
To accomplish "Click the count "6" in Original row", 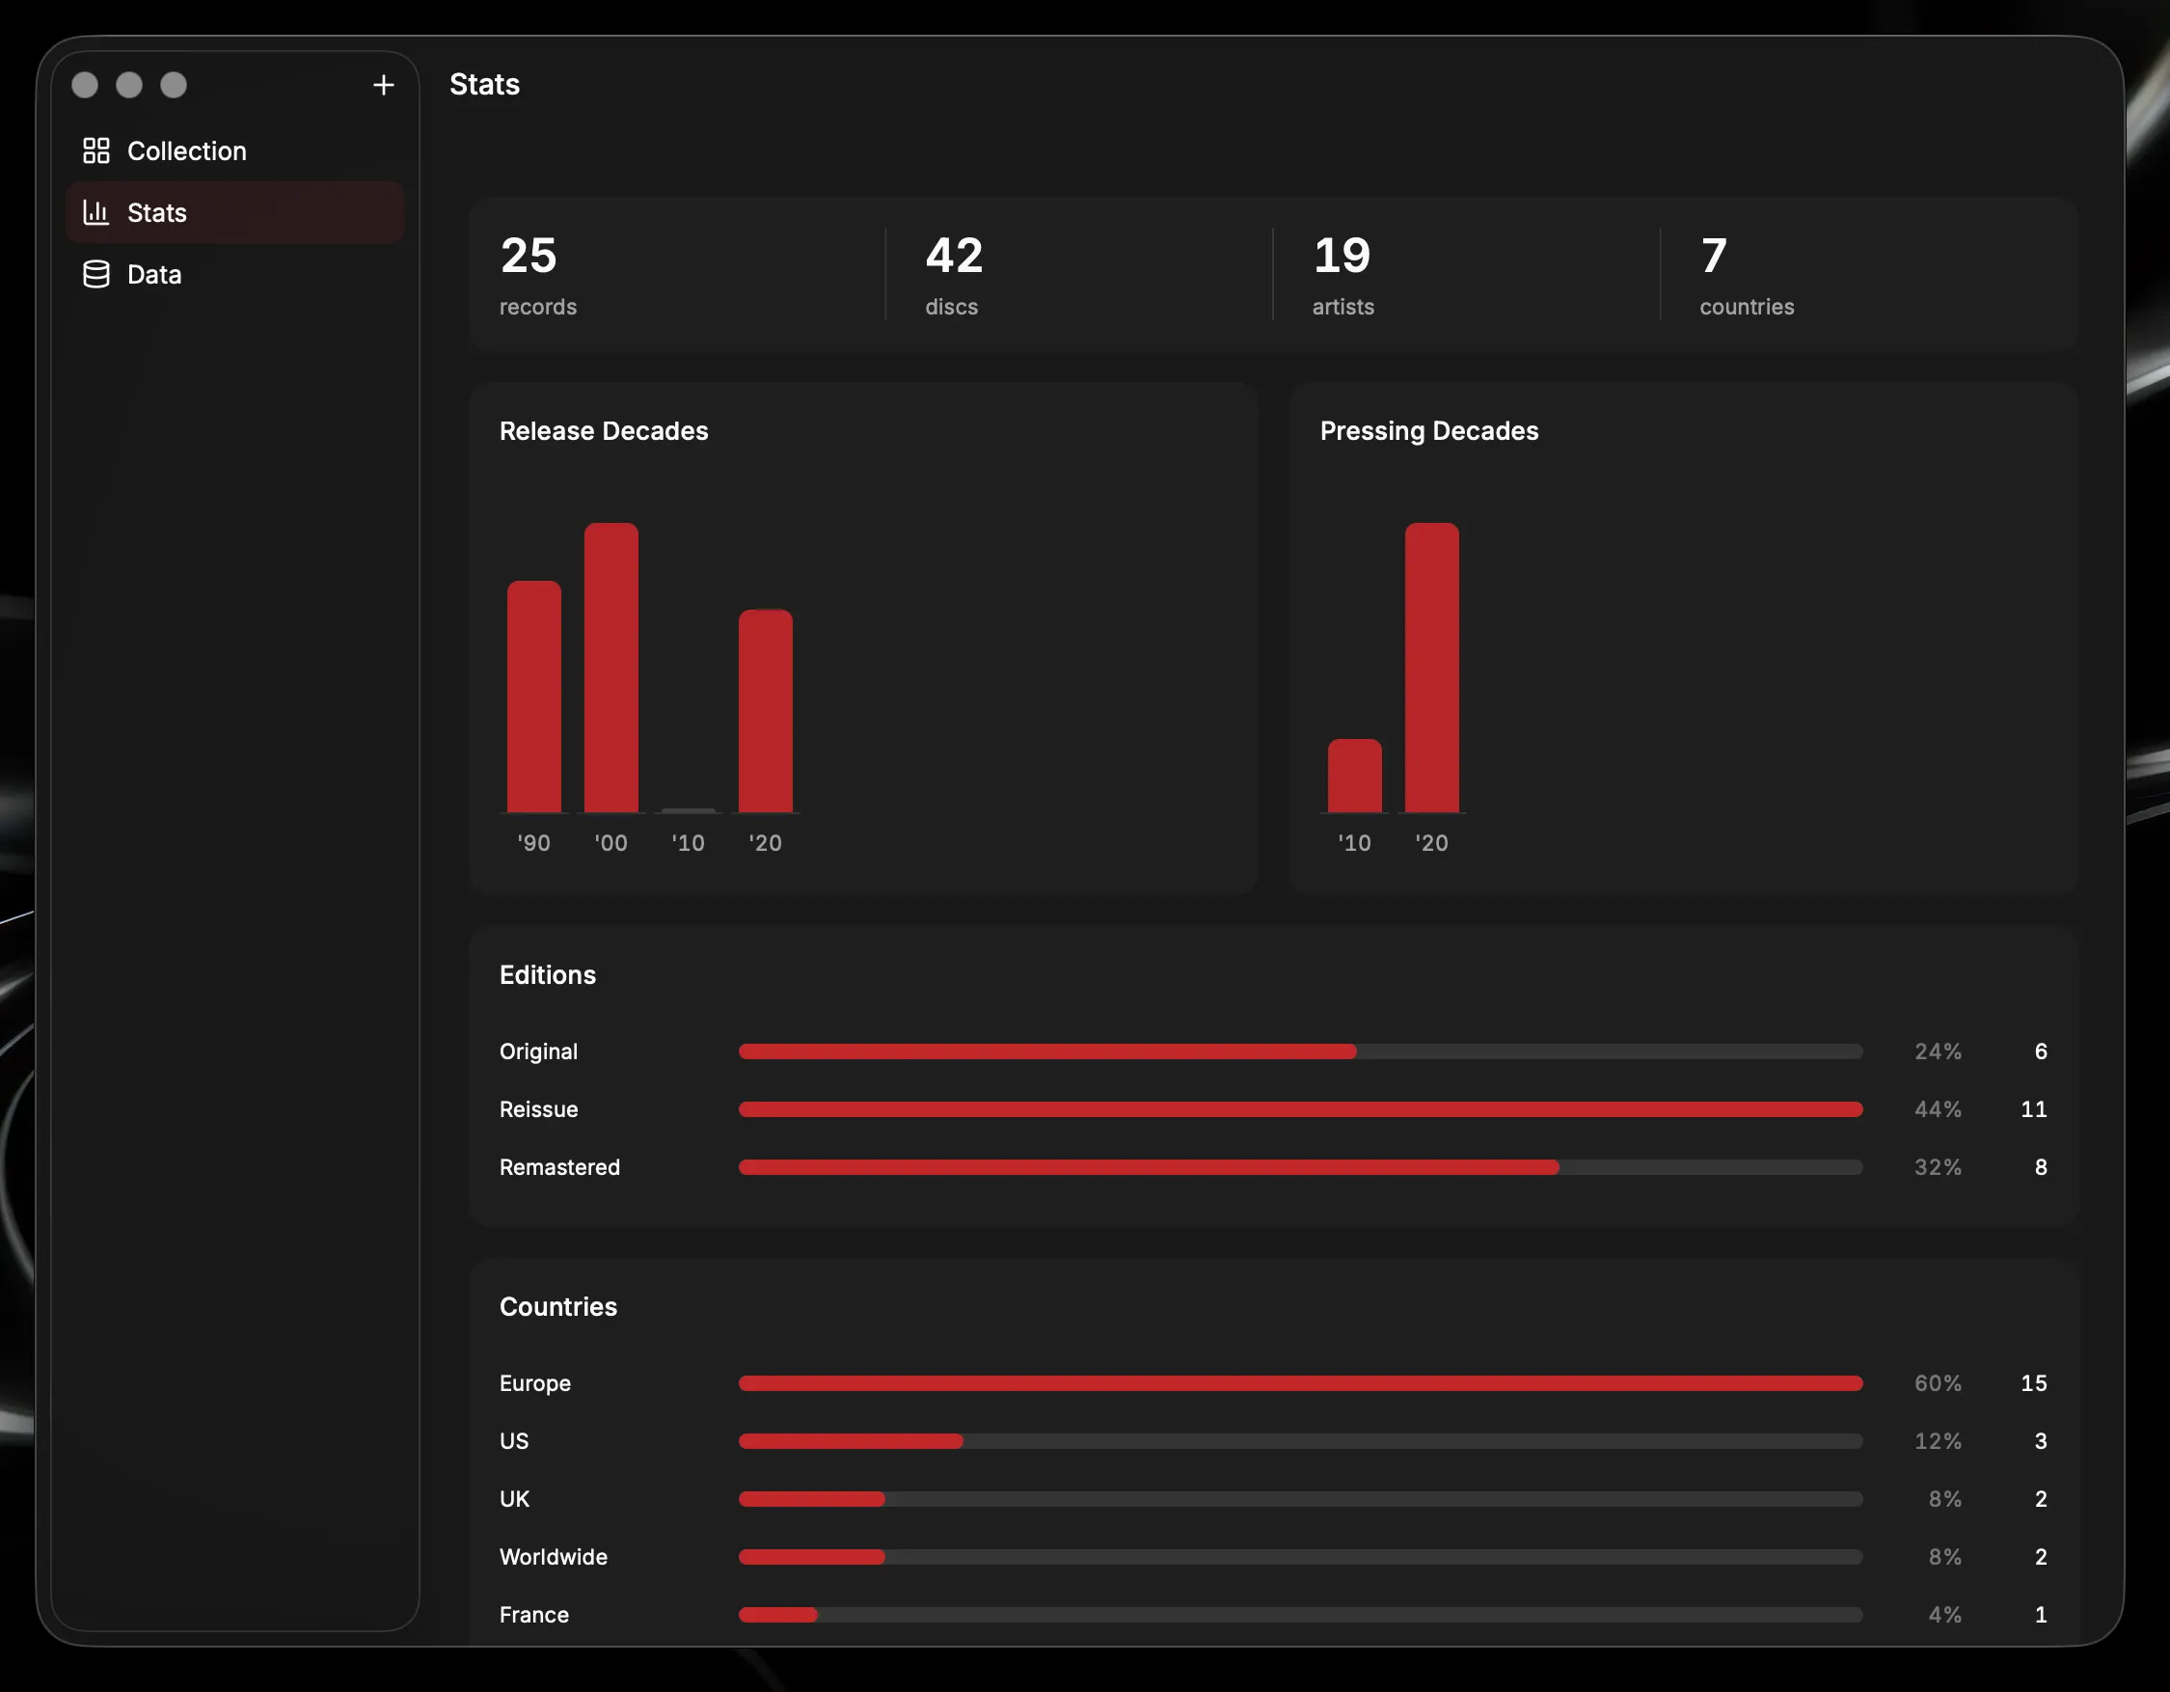I will (x=2041, y=1051).
